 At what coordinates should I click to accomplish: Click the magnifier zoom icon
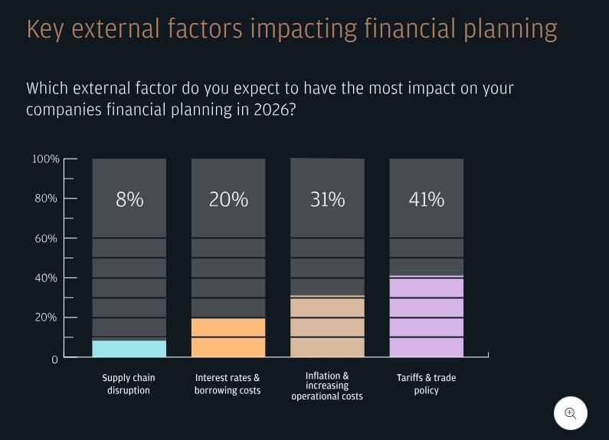[570, 413]
